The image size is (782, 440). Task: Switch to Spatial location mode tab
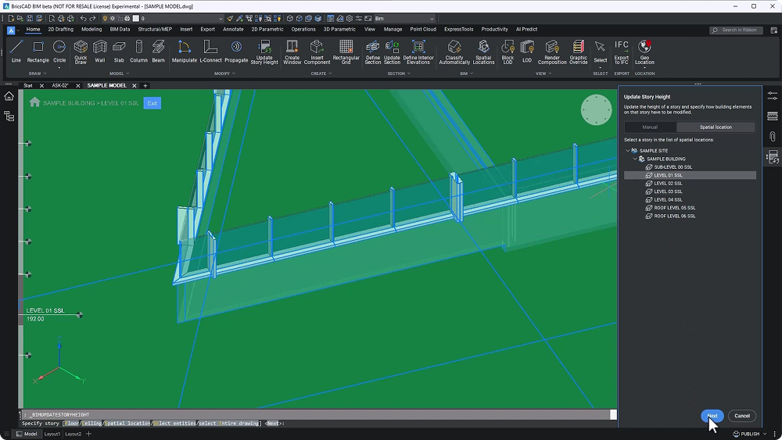click(x=716, y=127)
